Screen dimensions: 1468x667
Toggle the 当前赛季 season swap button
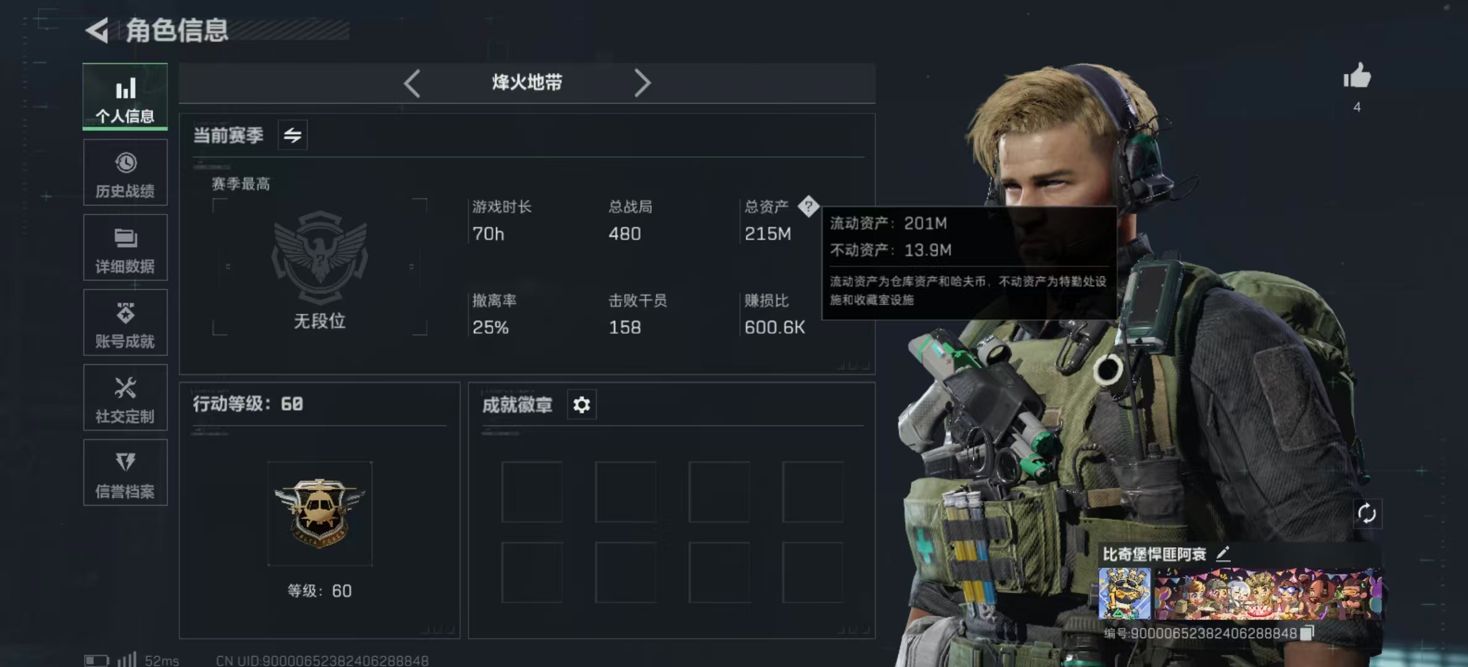[x=293, y=135]
